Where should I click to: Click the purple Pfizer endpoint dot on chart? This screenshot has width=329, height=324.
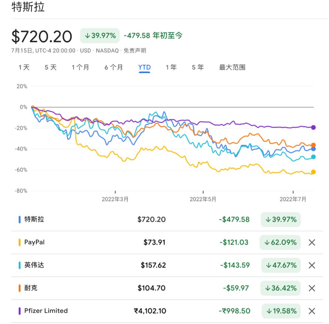click(x=313, y=127)
